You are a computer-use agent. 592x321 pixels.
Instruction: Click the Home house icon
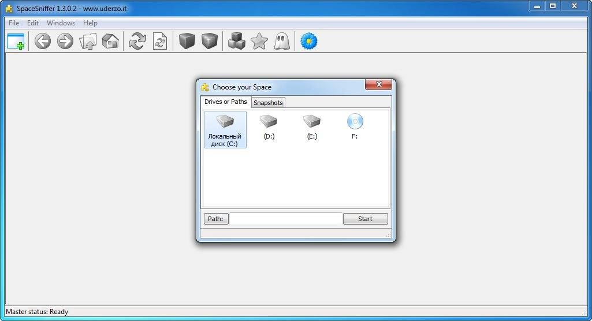point(110,41)
